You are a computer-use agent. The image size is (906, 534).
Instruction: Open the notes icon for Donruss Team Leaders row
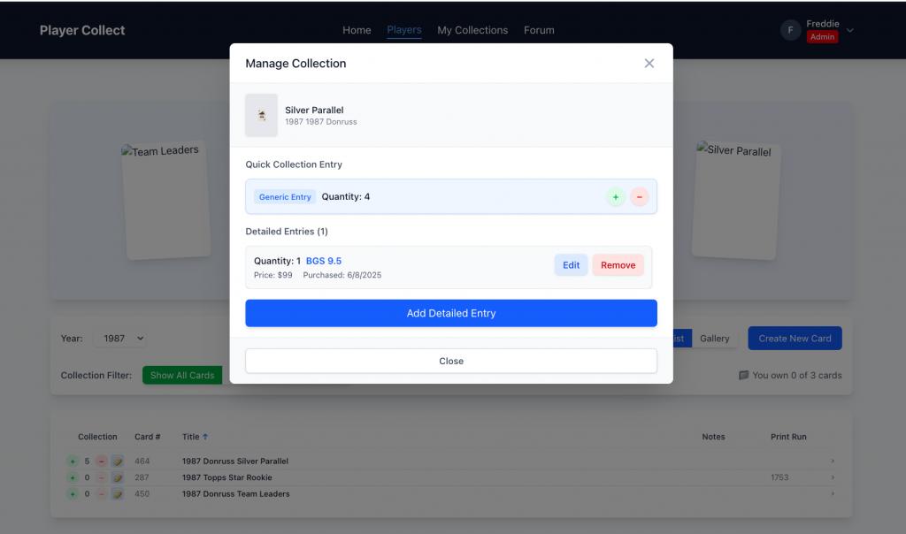117,494
